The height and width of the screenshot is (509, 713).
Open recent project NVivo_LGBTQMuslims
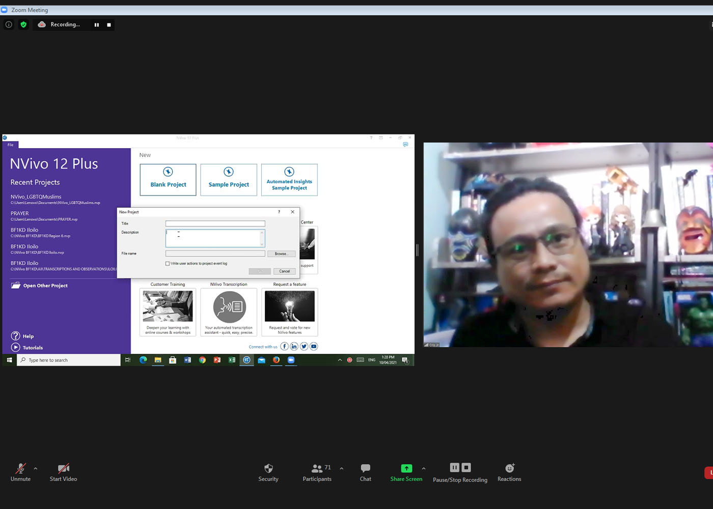click(56, 200)
